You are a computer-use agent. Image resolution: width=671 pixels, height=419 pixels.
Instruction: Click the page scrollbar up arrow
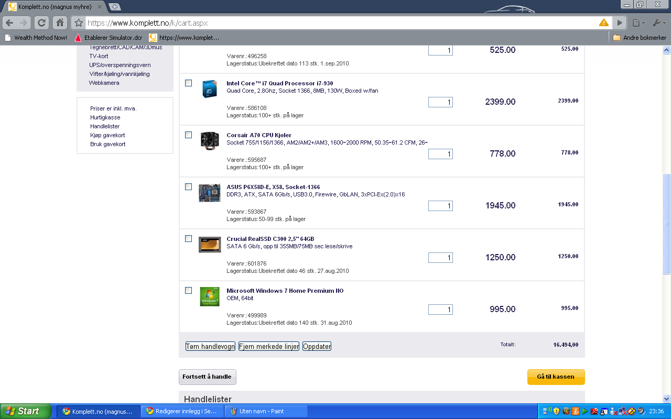click(x=667, y=50)
